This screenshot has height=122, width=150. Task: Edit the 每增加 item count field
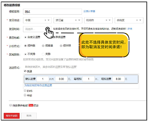coord(89,79)
